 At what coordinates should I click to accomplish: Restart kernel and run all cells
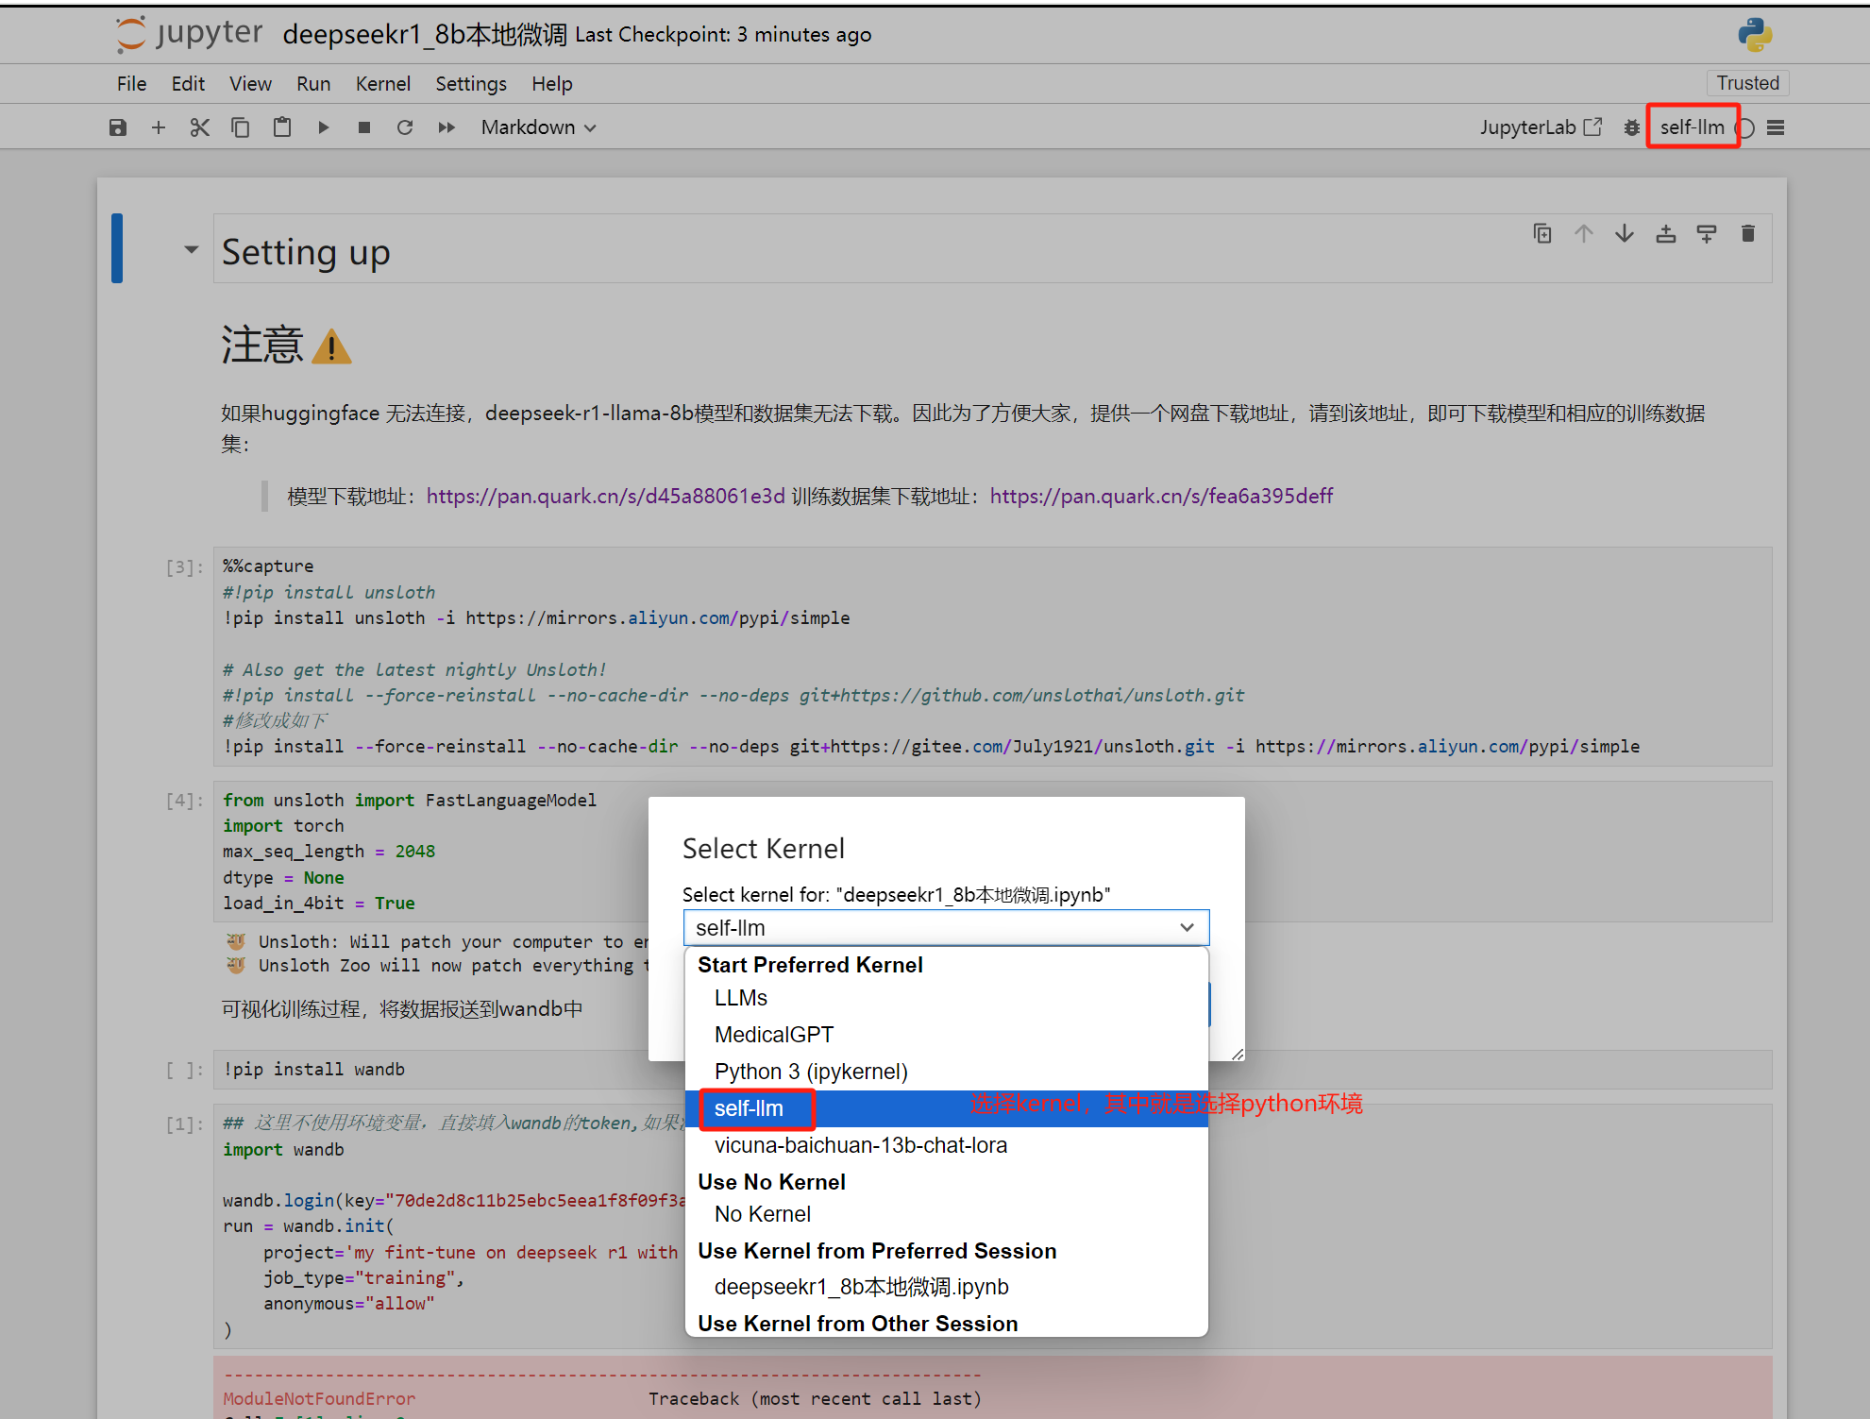pos(446,127)
